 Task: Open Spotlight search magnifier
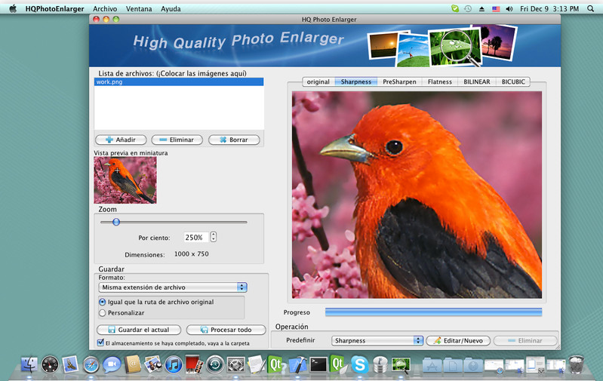pyautogui.click(x=590, y=8)
